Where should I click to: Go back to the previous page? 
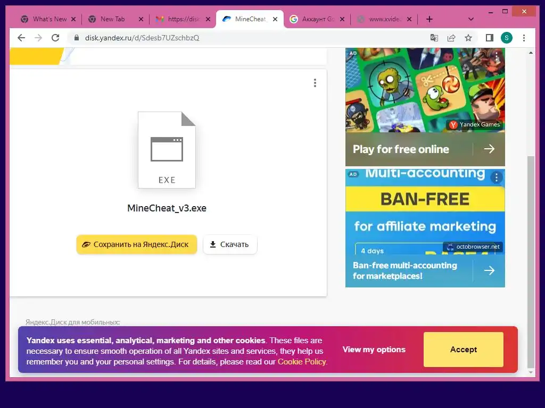tap(21, 38)
